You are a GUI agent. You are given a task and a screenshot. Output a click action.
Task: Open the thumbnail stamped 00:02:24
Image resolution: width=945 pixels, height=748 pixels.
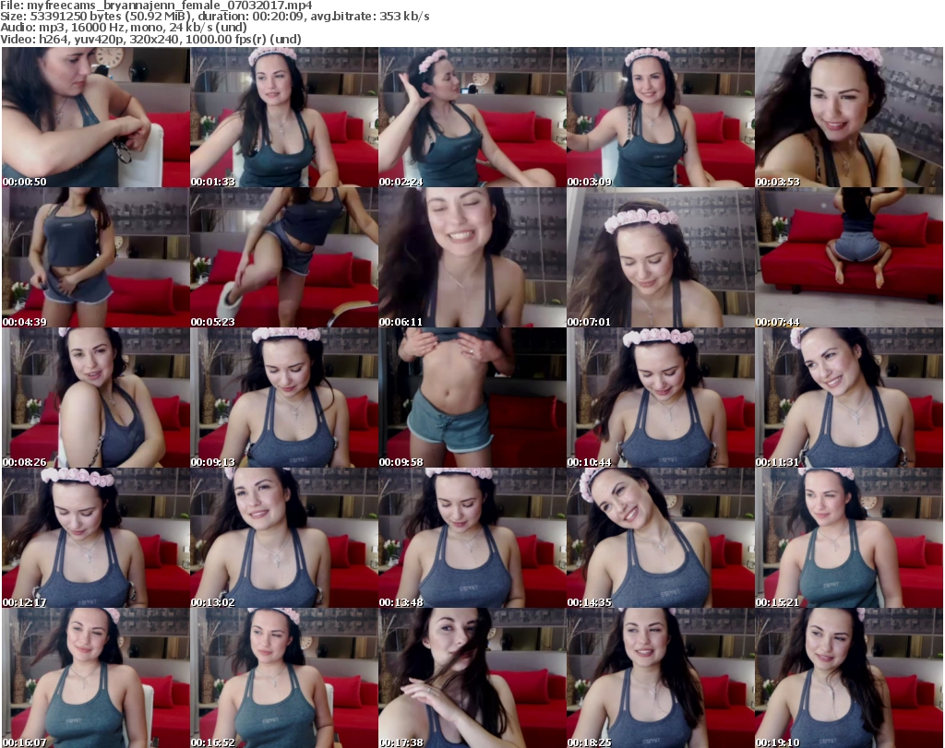[x=472, y=117]
